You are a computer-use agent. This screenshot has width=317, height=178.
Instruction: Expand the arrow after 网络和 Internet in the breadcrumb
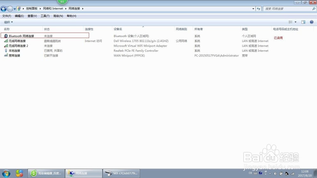pos(66,9)
